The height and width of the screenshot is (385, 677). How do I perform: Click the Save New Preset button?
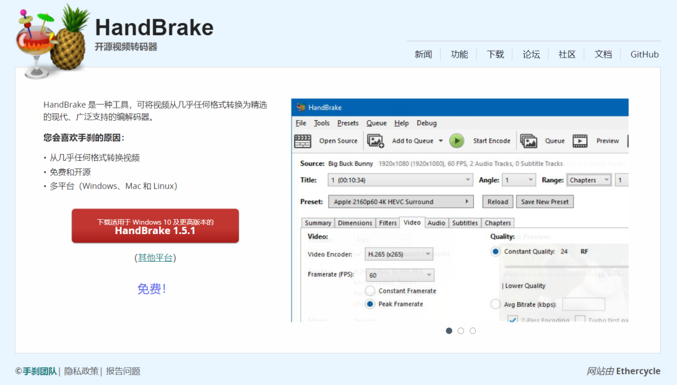pos(545,202)
